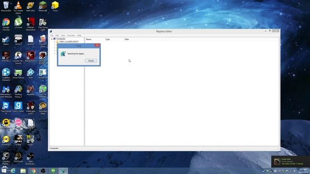Collapse the Computer node in registry tree
Screen dimensions: 310x174
(52, 39)
